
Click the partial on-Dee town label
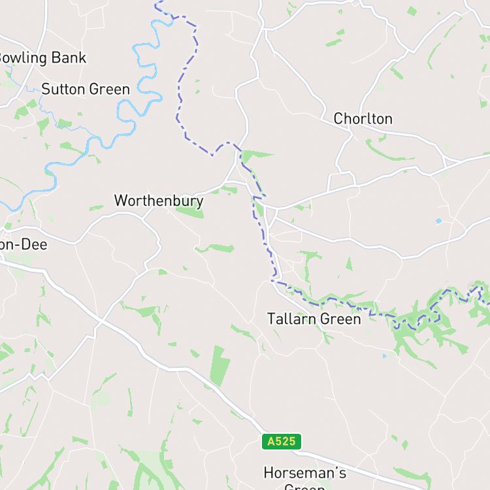click(x=24, y=244)
